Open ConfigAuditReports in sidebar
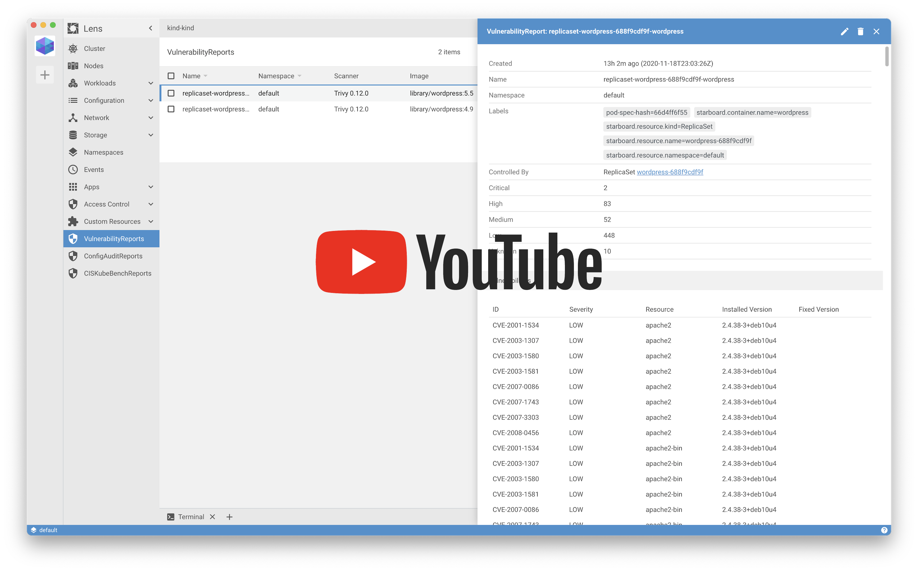 (x=113, y=256)
